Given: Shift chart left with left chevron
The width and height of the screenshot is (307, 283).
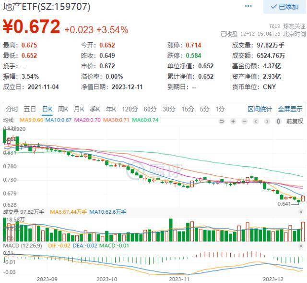Looking at the screenshot, I should (256, 122).
